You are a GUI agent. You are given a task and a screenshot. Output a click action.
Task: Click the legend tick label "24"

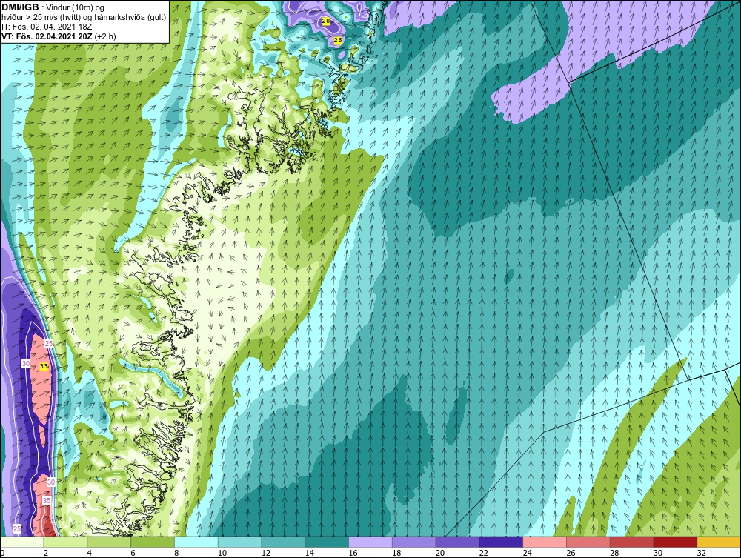[x=527, y=553]
